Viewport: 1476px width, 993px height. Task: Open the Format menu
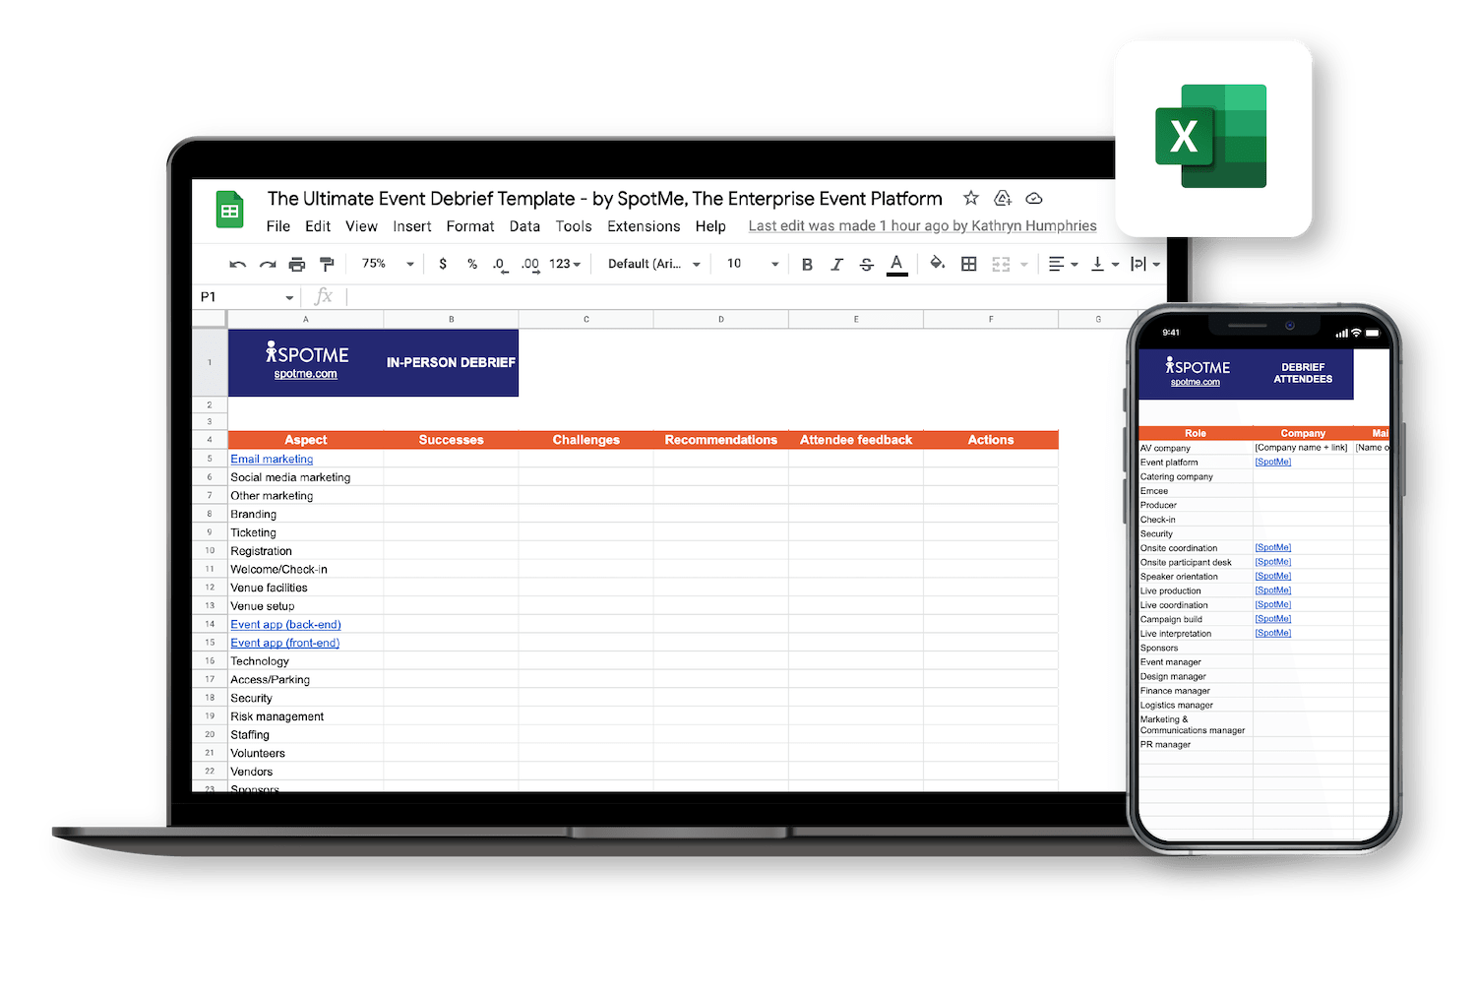click(x=469, y=226)
